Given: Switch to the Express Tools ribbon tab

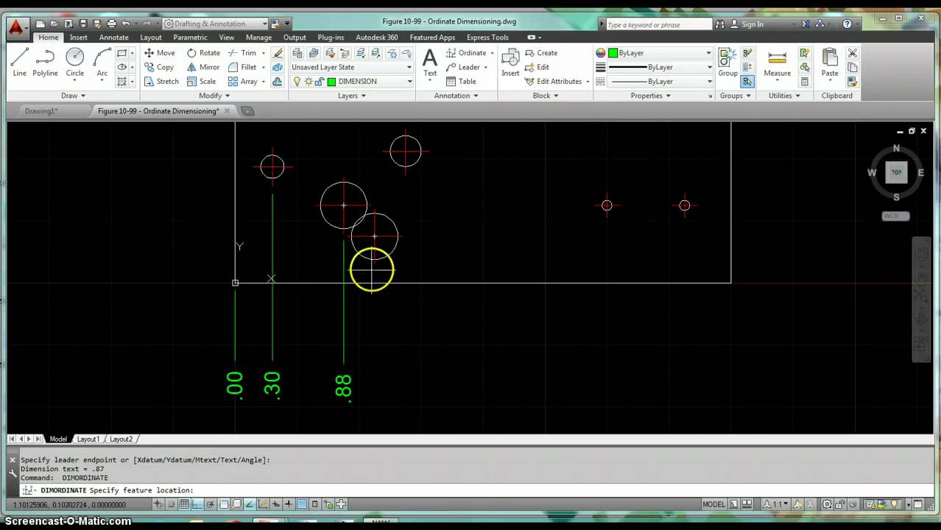Looking at the screenshot, I should [487, 38].
